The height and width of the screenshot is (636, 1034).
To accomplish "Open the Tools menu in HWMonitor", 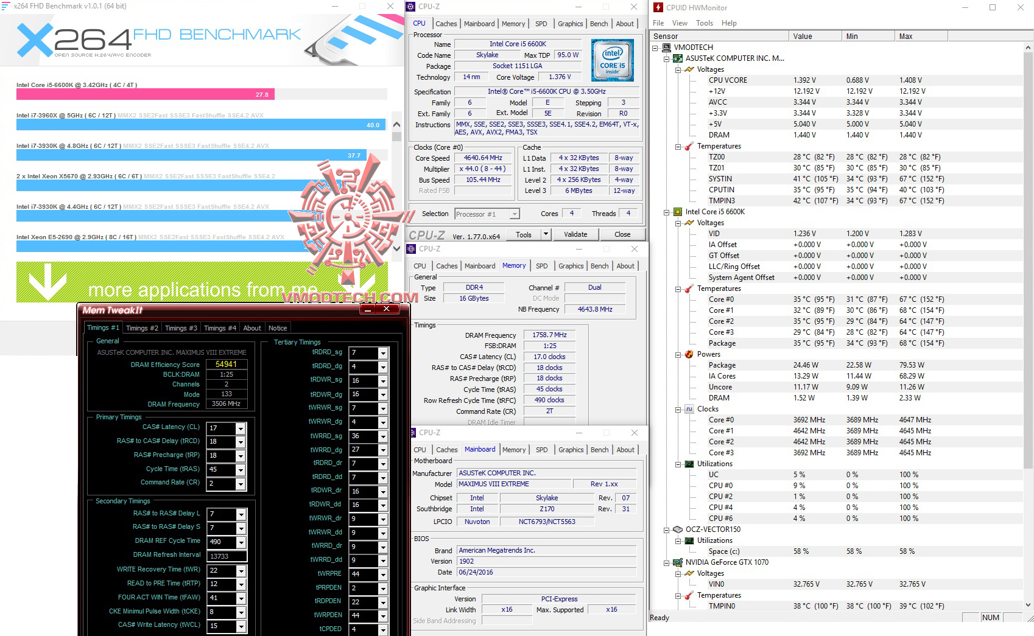I will [x=704, y=23].
